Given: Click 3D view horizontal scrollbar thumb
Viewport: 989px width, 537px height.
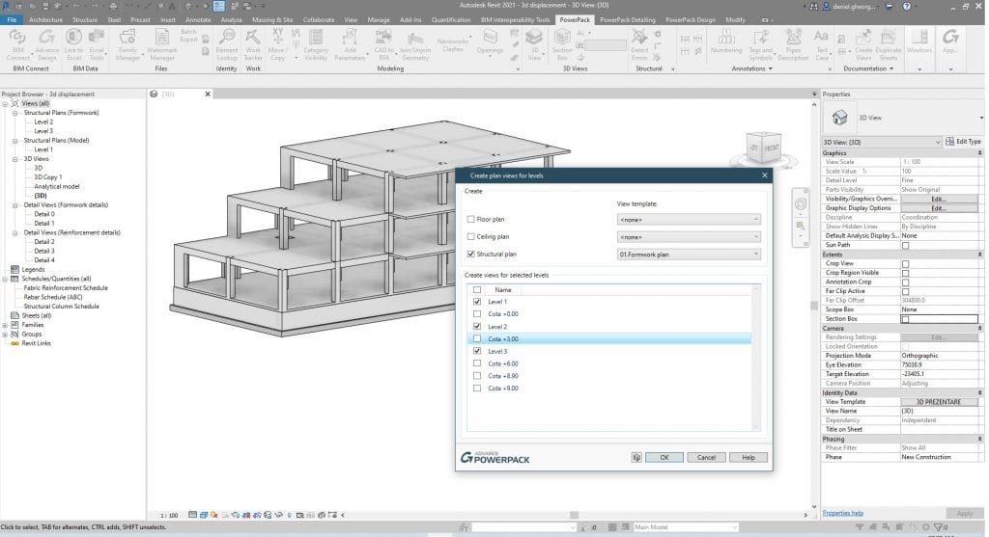Looking at the screenshot, I should (574, 515).
